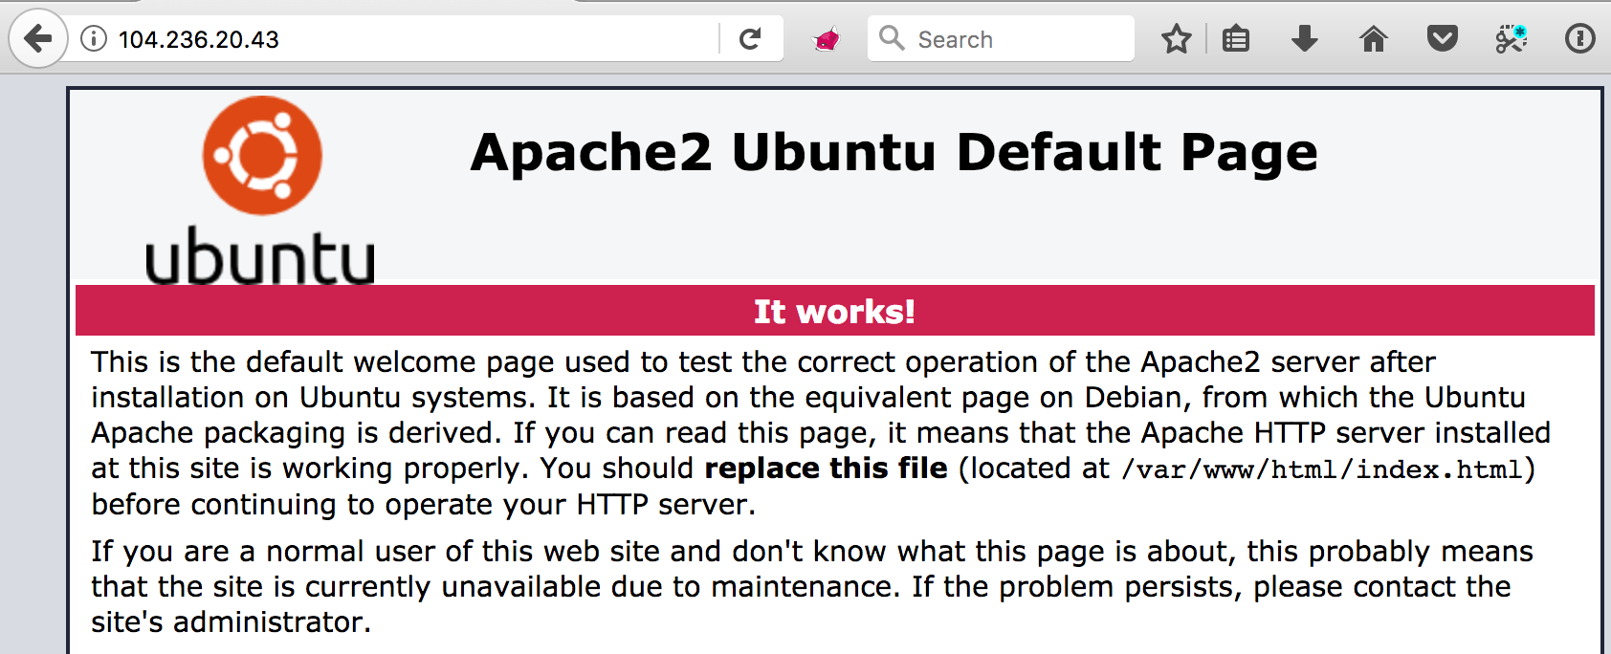The height and width of the screenshot is (654, 1611).
Task: Focus the Search input field
Action: [1000, 39]
